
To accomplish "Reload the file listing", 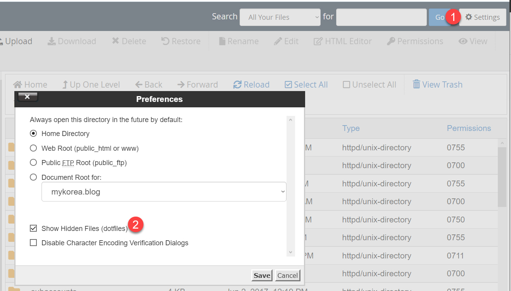I will click(251, 84).
